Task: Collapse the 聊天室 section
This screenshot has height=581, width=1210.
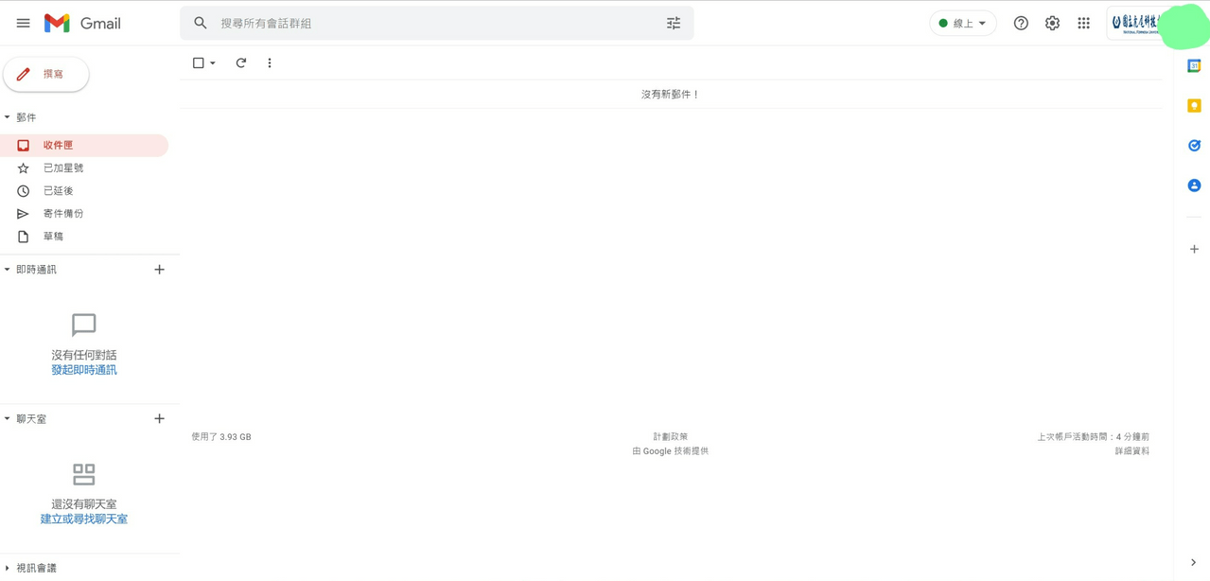Action: [x=8, y=418]
